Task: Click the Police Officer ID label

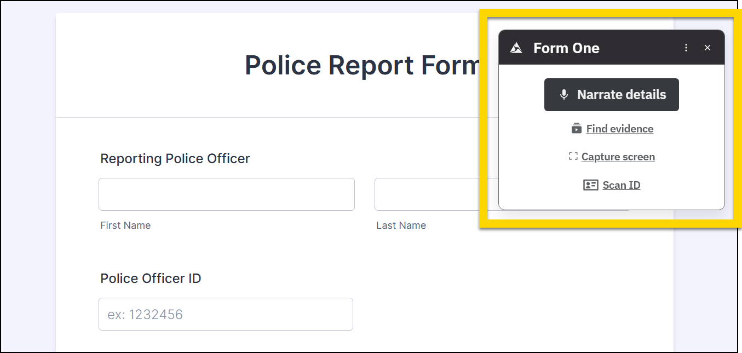Action: coord(151,279)
